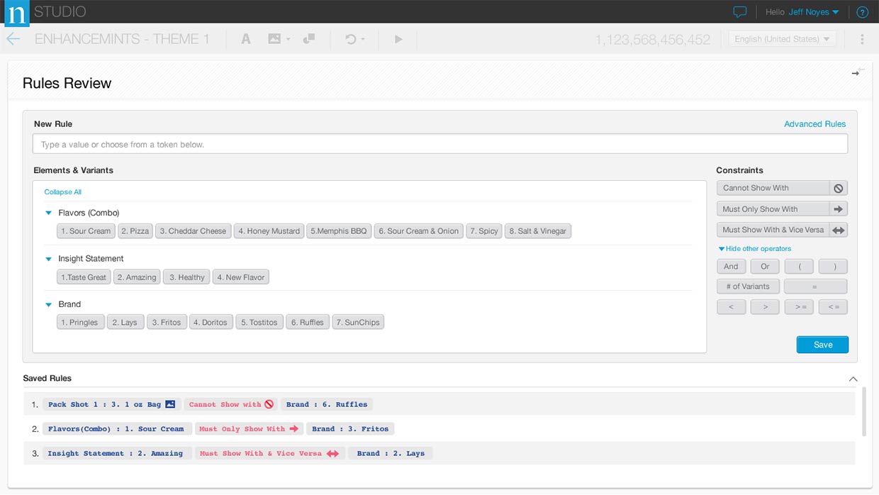
Task: Select the 1. Sour Cream flavor token
Action: 86,231
